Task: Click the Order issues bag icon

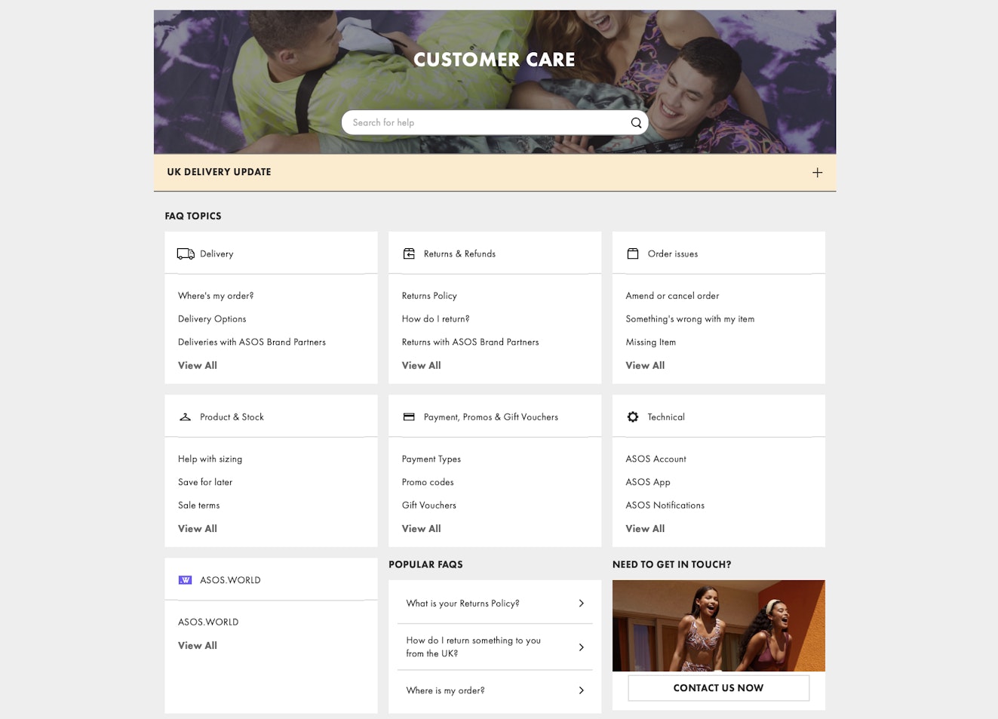Action: coord(633,254)
